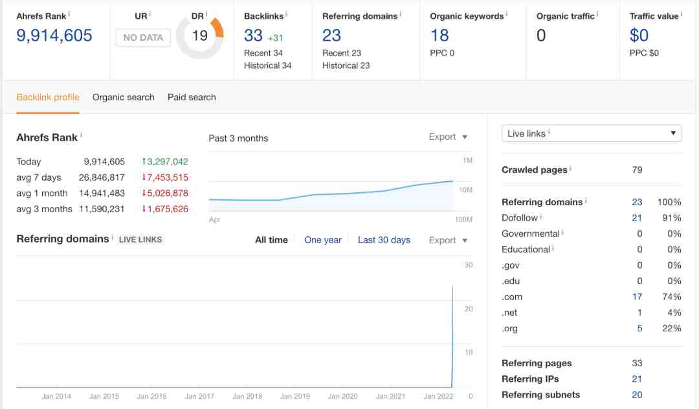The width and height of the screenshot is (699, 409).
Task: Select the One year range
Action: [323, 239]
